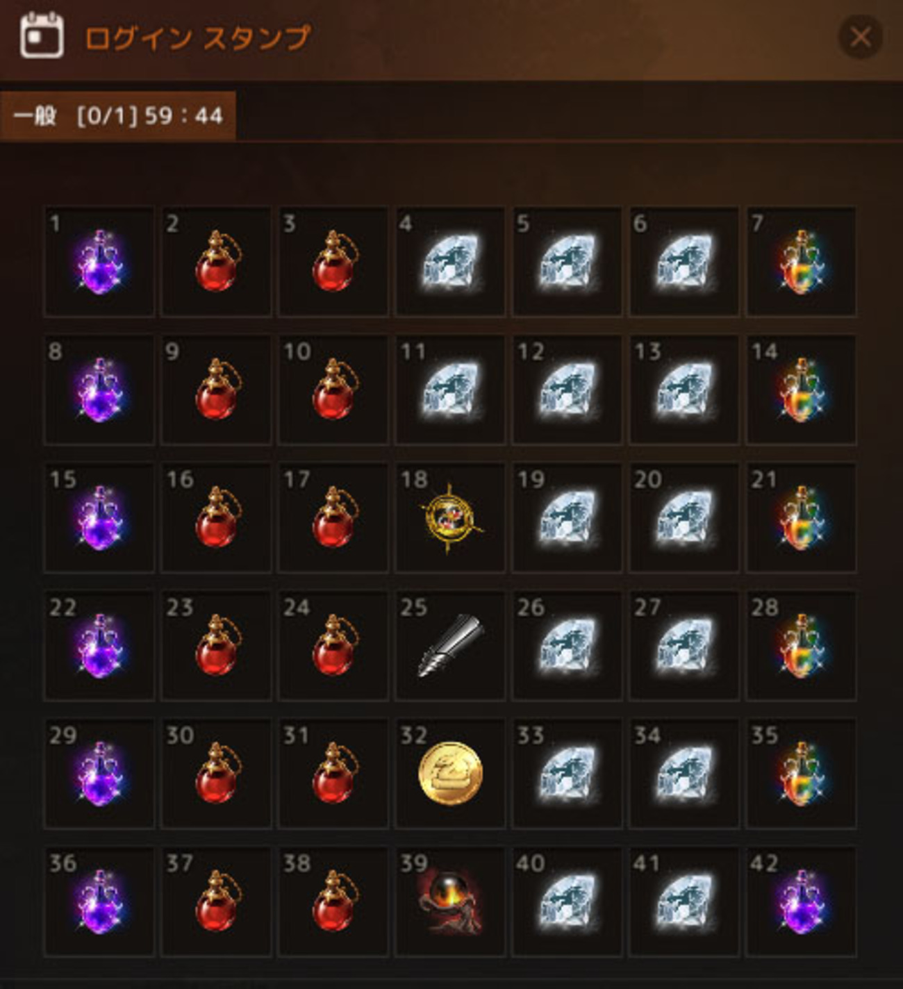The image size is (903, 989).
Task: Click the rainbow potion on day 21
Action: tap(802, 518)
